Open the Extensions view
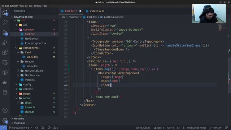This screenshot has width=231, height=130. tap(5, 52)
